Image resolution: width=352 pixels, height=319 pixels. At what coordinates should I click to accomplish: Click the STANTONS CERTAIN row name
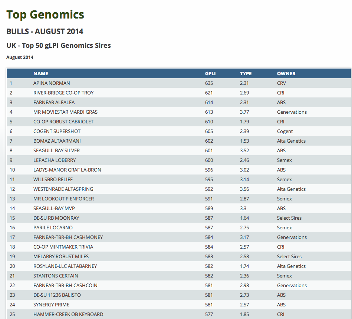tap(56, 276)
